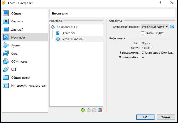Click the VirtualBox icon in the title bar
This screenshot has width=178, height=123.
3,3
